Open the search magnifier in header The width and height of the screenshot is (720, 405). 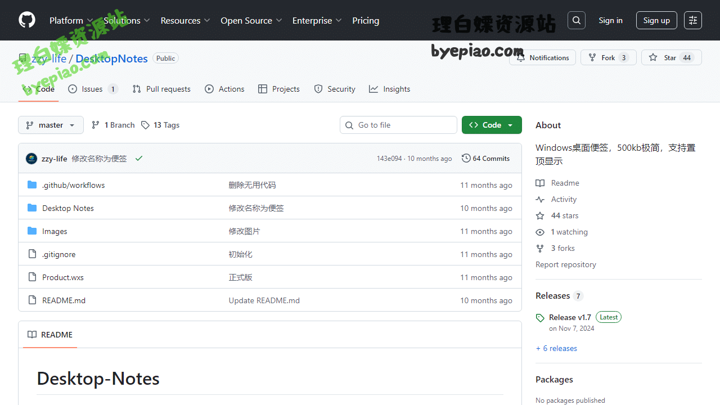tap(577, 20)
